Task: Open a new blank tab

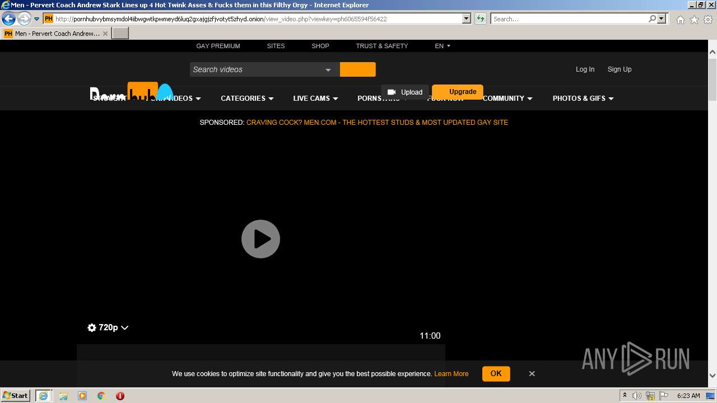Action: click(x=120, y=34)
